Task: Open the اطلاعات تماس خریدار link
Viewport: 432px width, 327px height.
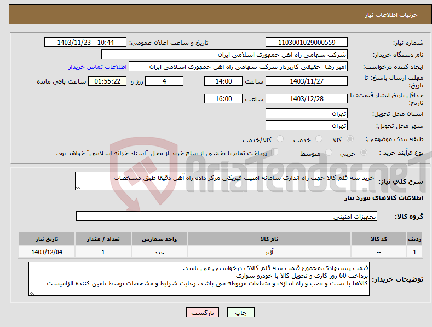Action: point(97,67)
